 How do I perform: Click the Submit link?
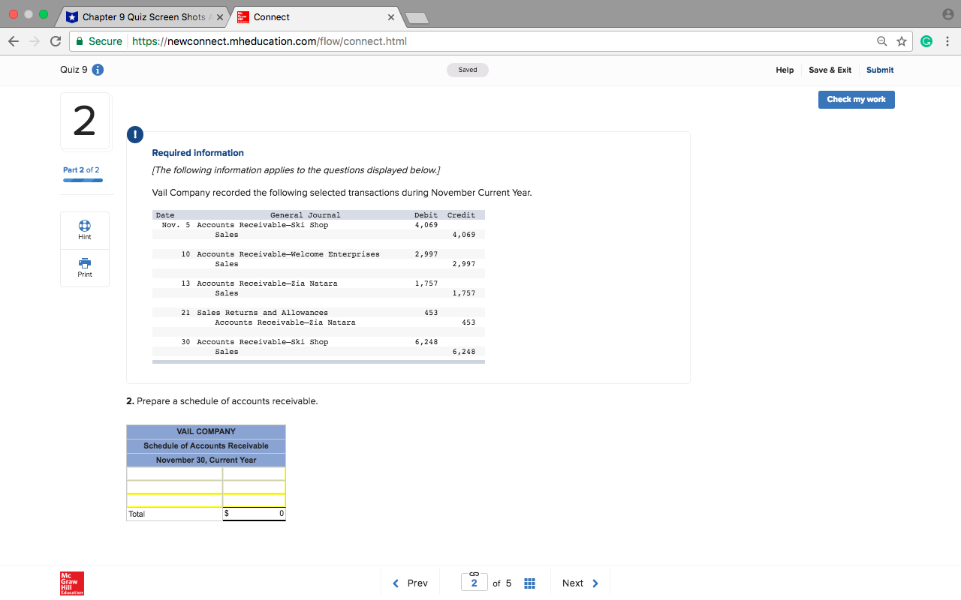[x=880, y=70]
